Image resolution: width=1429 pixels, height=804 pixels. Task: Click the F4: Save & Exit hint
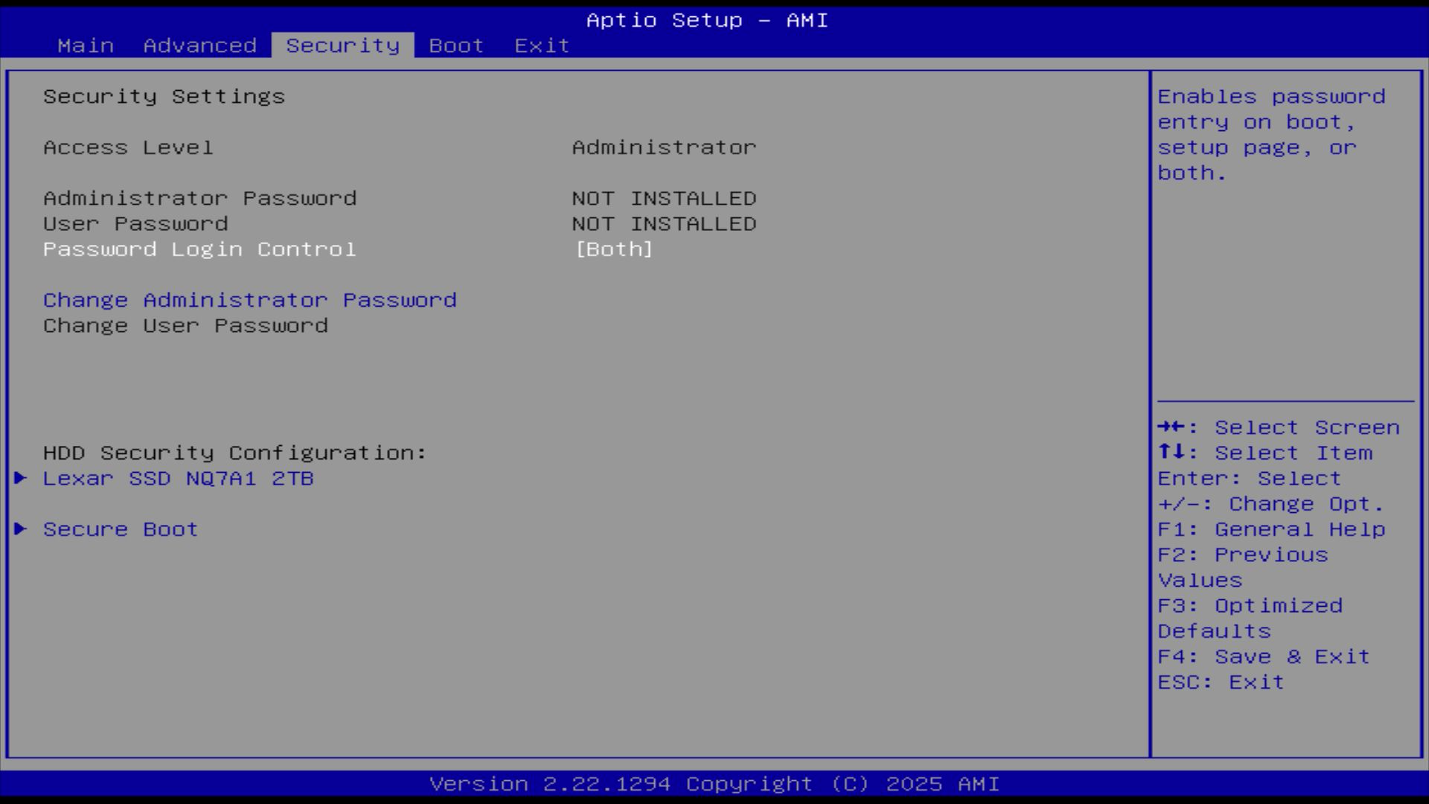tap(1263, 657)
